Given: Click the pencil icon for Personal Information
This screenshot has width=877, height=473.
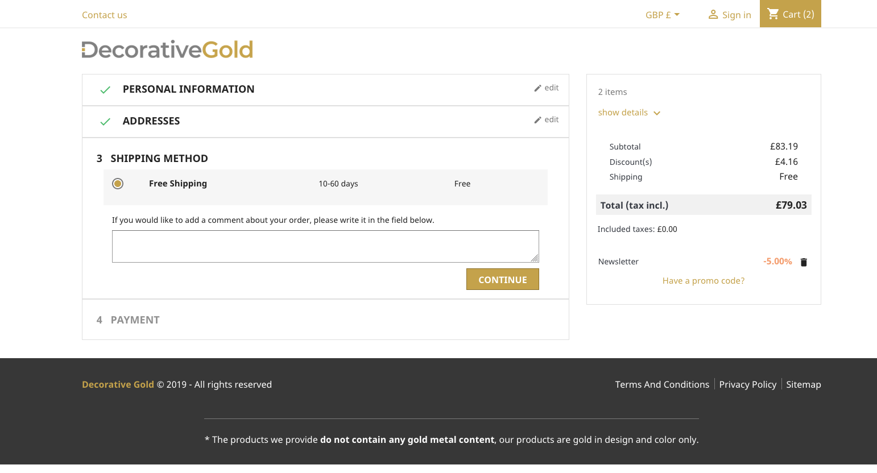Looking at the screenshot, I should [537, 88].
